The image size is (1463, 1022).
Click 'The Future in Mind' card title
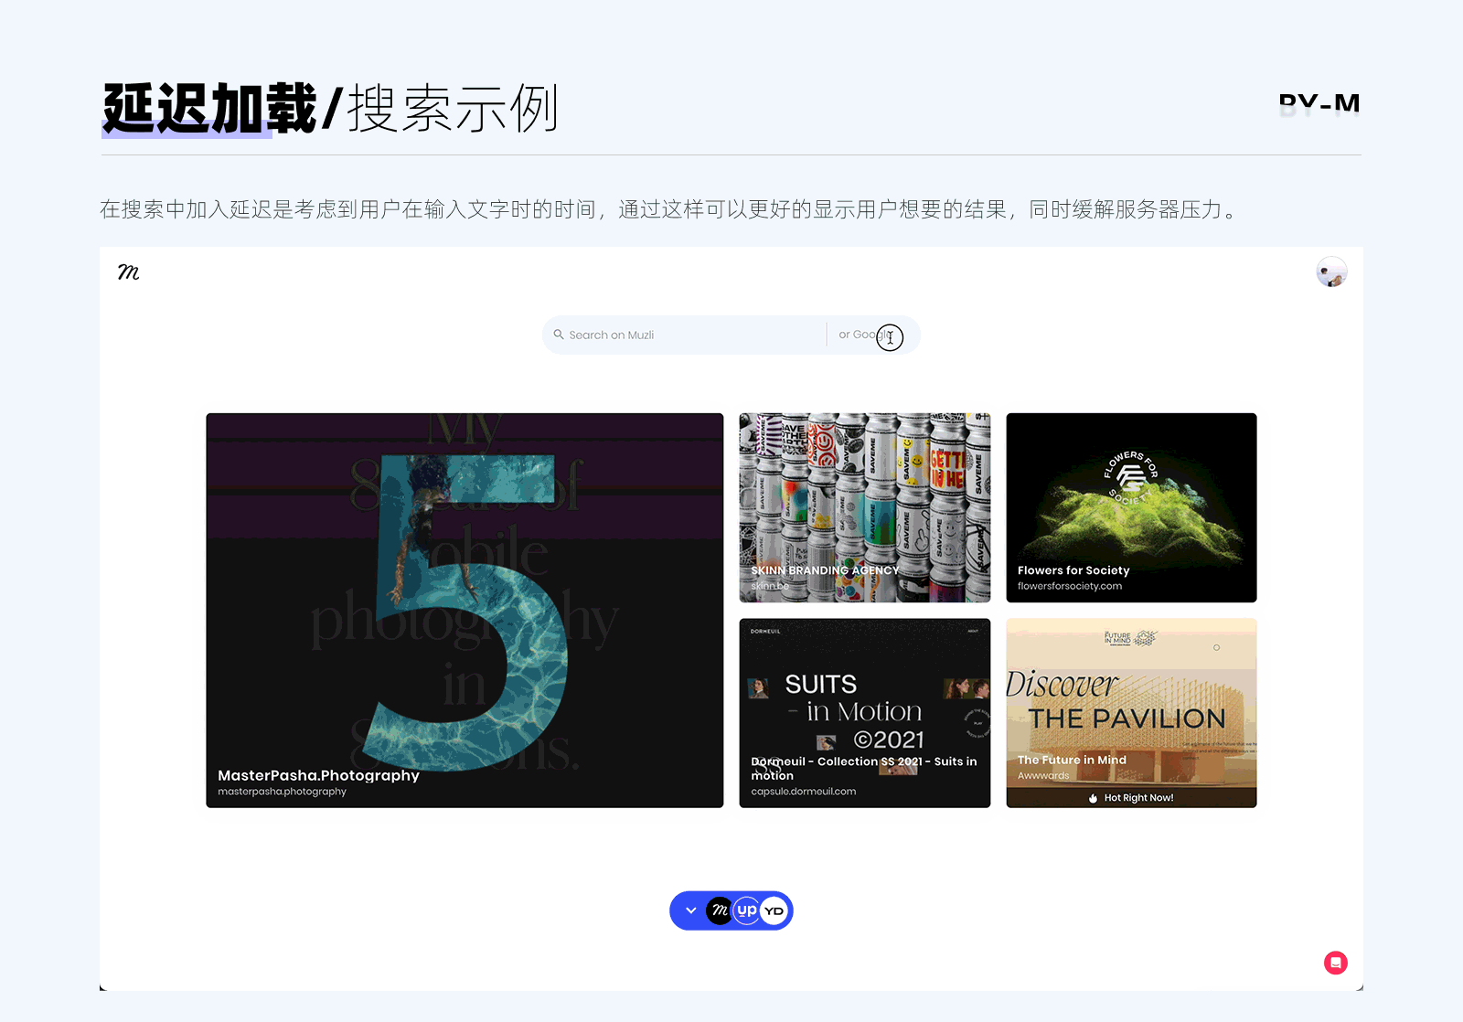[x=1072, y=760]
